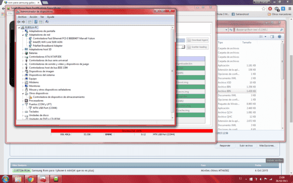Click the show/hide console tree toolbar icon
Viewport: 293px width, 183px height.
(x=30, y=22)
